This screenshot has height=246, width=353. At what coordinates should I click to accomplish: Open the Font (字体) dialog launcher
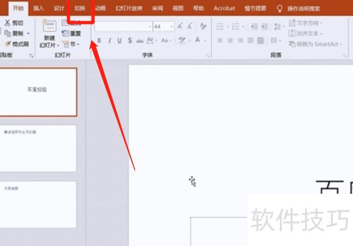(x=207, y=56)
